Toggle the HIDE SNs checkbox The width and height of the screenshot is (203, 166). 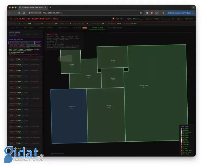114,19
